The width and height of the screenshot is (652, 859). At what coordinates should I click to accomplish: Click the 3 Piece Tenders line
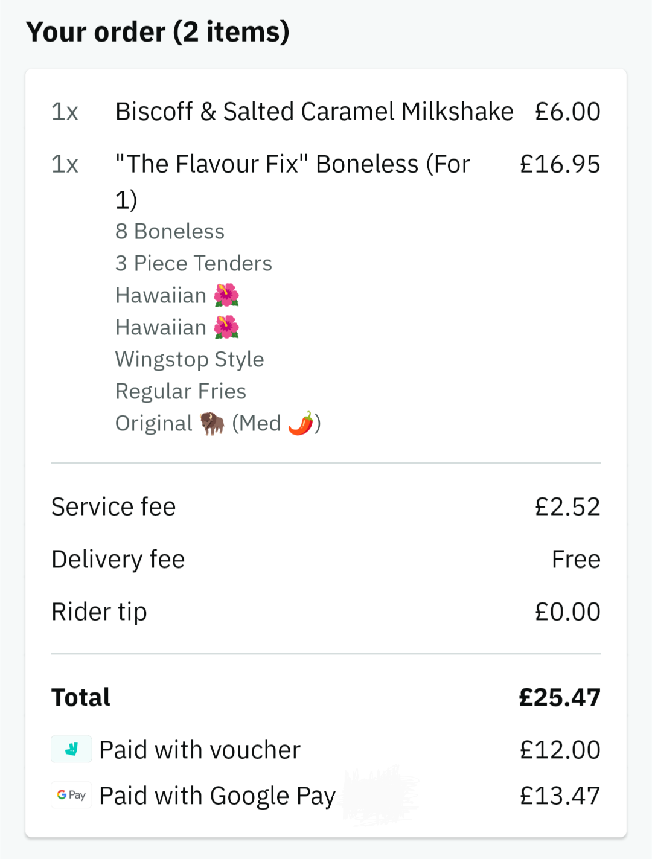pyautogui.click(x=194, y=263)
